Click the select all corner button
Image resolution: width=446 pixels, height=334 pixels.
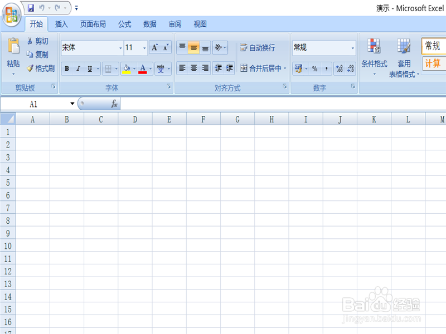8,119
